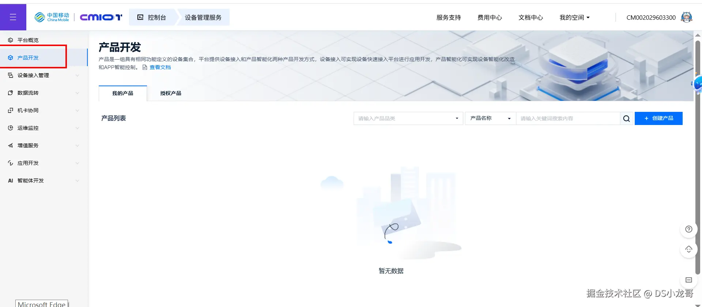Open the user avatar profile
Viewport: 702px width, 307px height.
tap(687, 17)
